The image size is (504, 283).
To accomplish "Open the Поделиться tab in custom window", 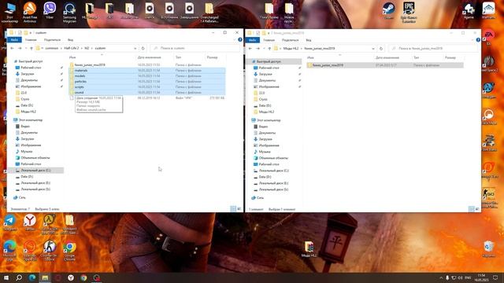I will coord(52,40).
